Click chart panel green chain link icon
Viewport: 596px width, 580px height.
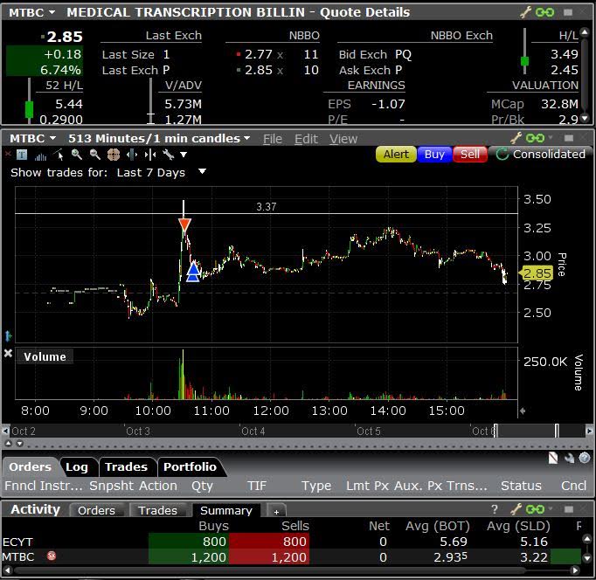[535, 138]
